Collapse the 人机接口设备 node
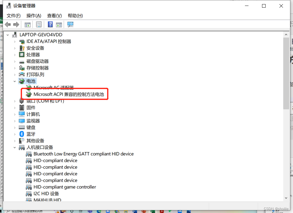The height and width of the screenshot is (213, 293). [15, 147]
